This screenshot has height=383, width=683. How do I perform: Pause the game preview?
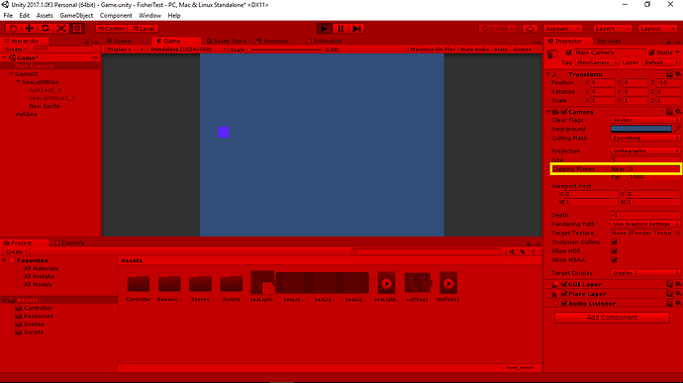341,29
